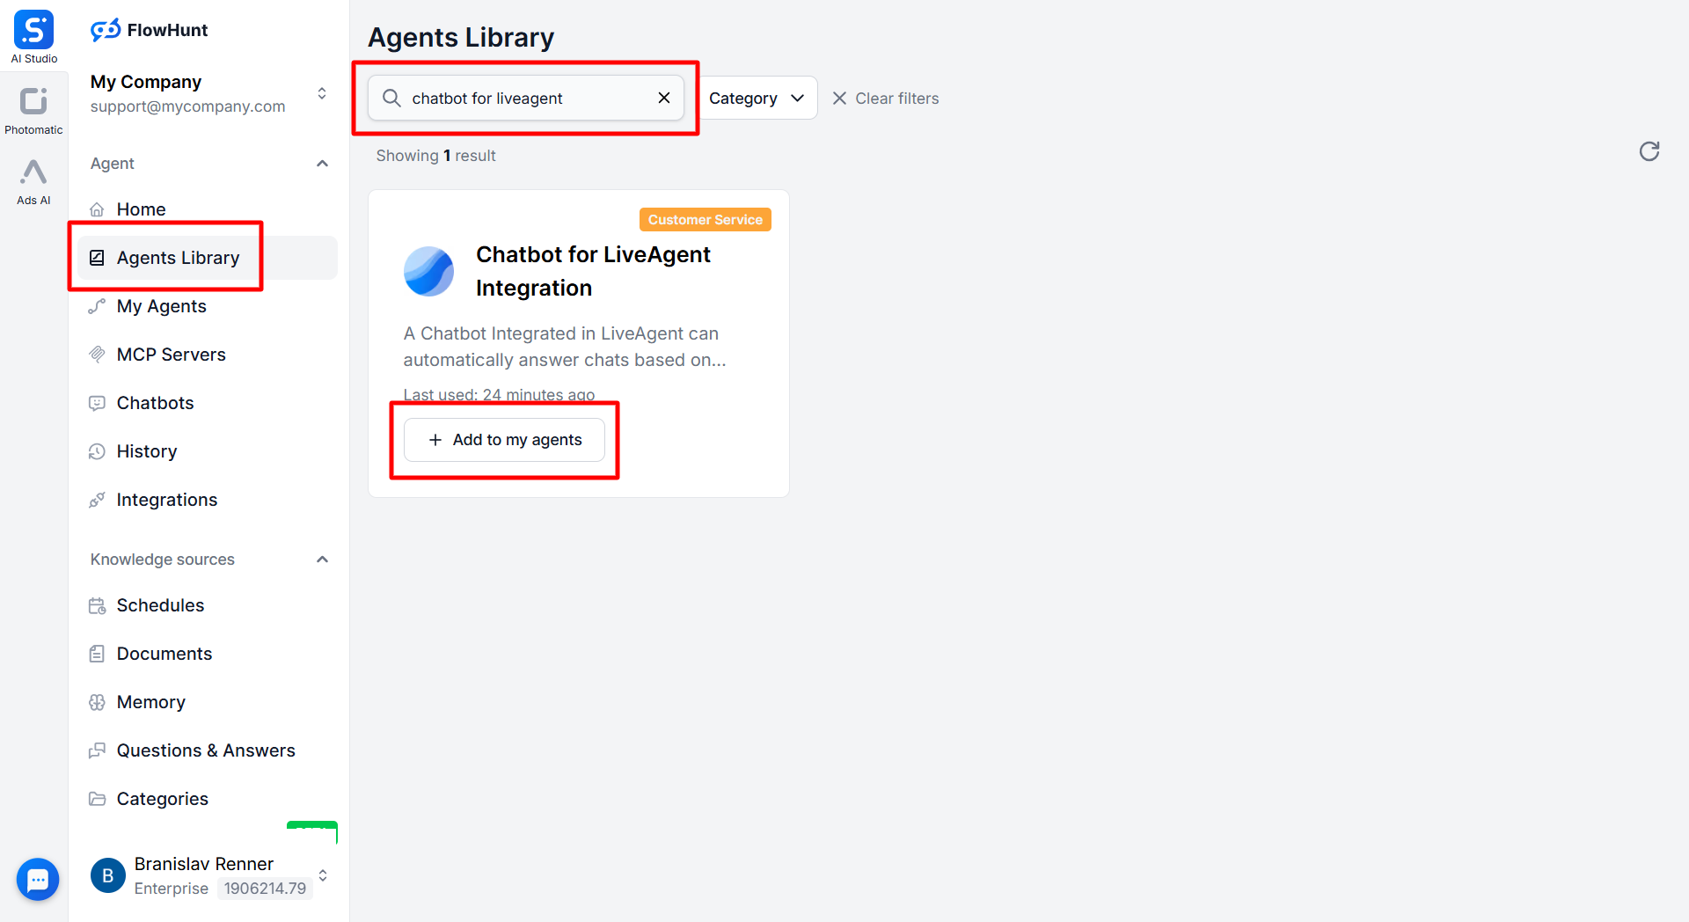Open the Ads AI app icon
Viewport: 1689px width, 922px height.
click(x=33, y=173)
